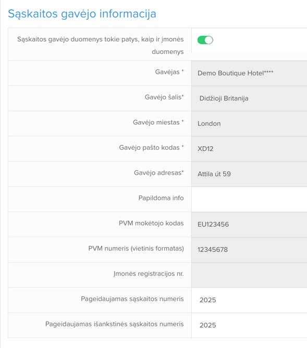
Task: Select the postal code field containing XD12
Action: pos(249,149)
